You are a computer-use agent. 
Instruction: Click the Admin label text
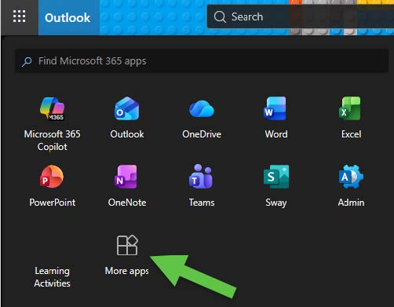tap(351, 203)
